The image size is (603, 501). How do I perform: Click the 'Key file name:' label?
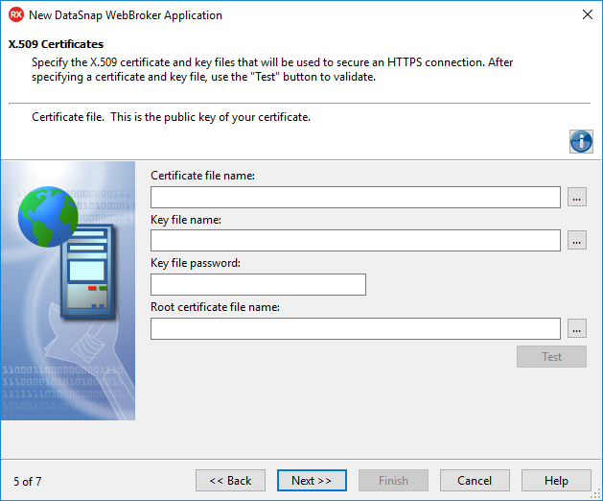(186, 220)
